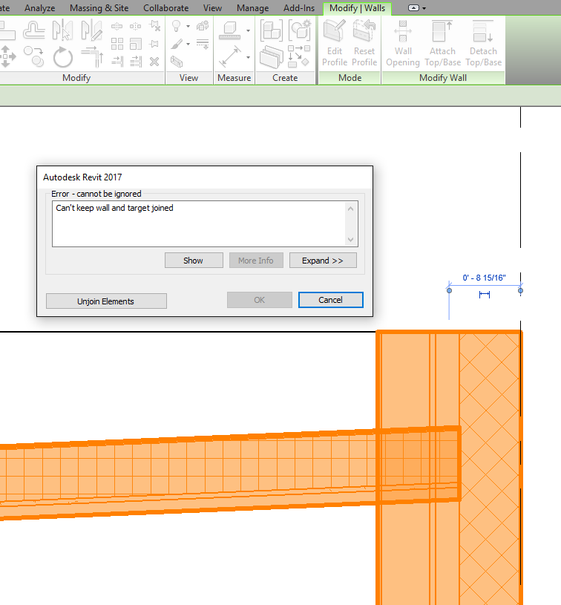Activate the Move tool

pyautogui.click(x=7, y=56)
